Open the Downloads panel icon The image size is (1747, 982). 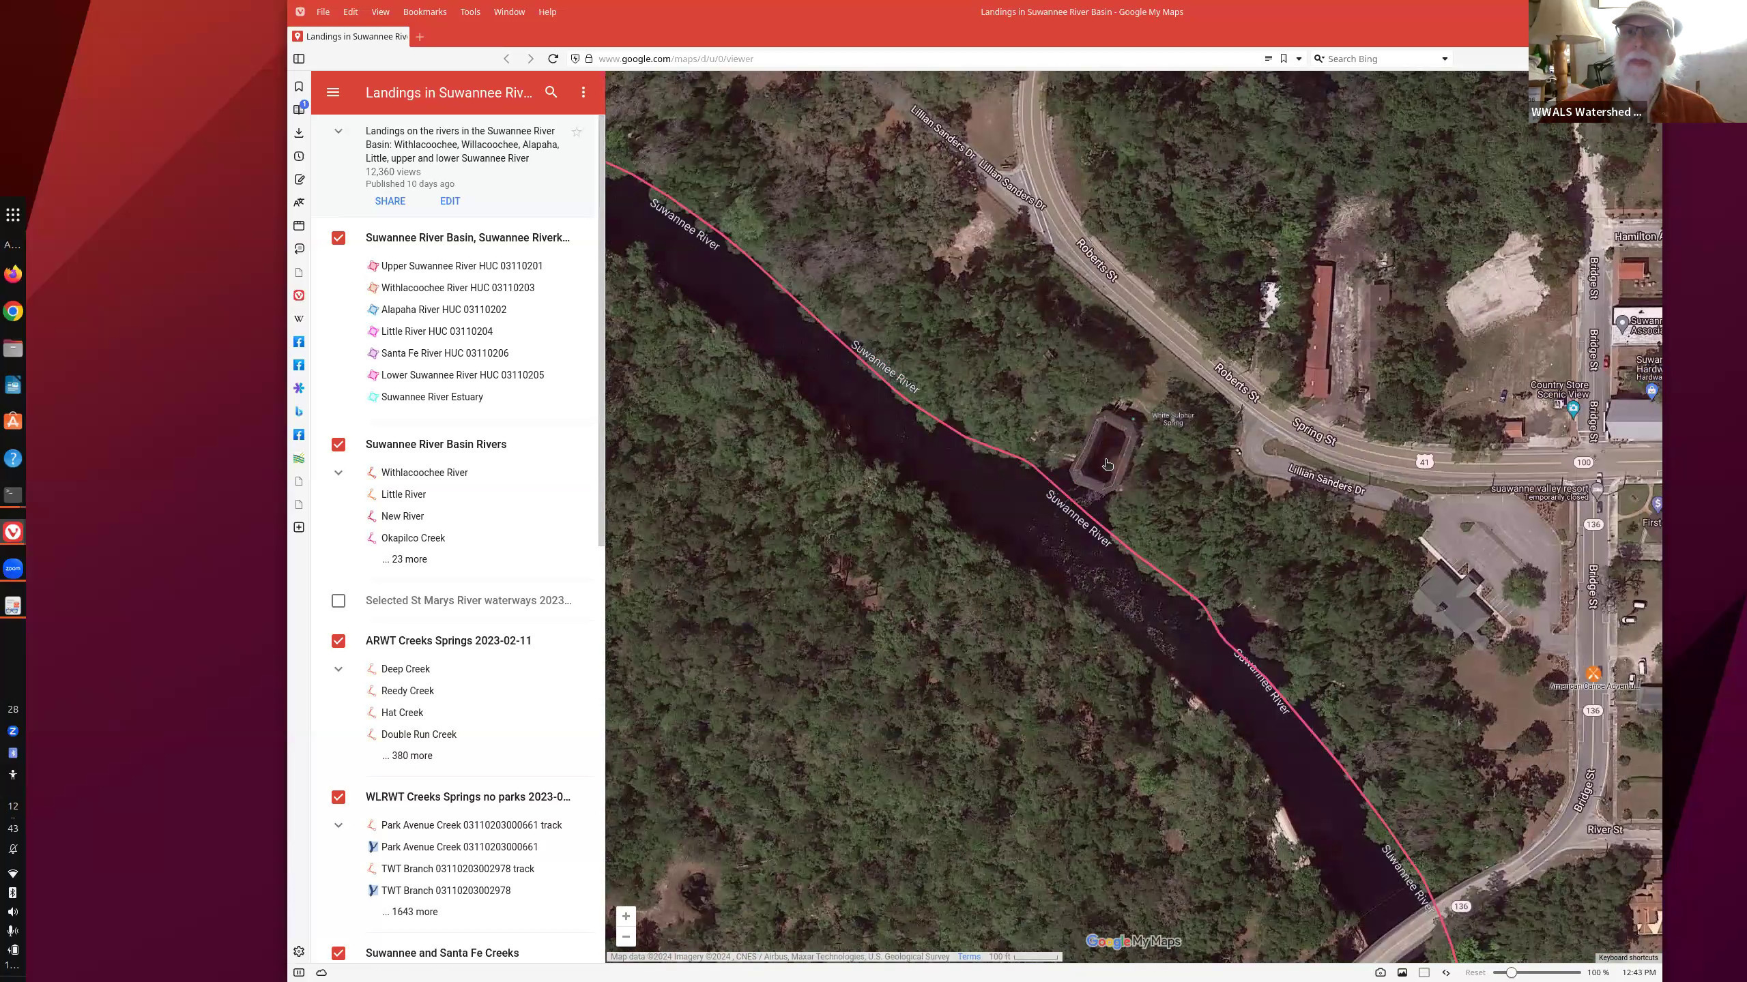[298, 133]
